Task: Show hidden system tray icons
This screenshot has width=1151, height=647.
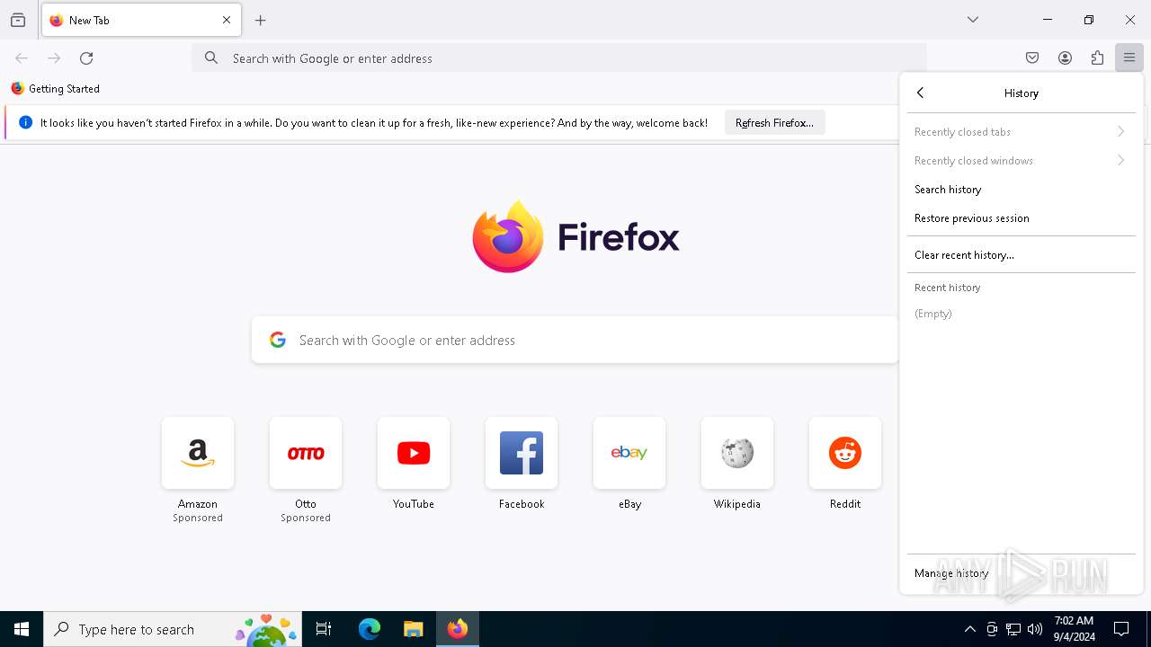Action: (x=970, y=629)
